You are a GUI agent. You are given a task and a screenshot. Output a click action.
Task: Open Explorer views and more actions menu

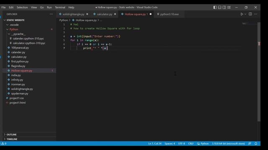[x=51, y=14]
